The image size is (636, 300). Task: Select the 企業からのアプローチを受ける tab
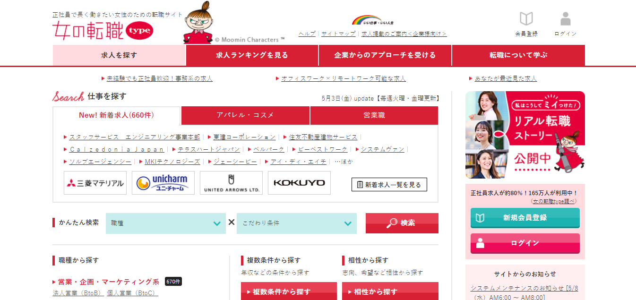click(x=385, y=55)
